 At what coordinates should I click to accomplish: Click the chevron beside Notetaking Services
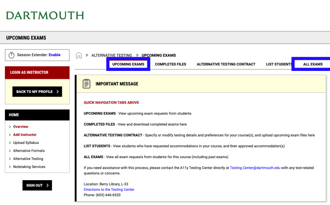10,167
